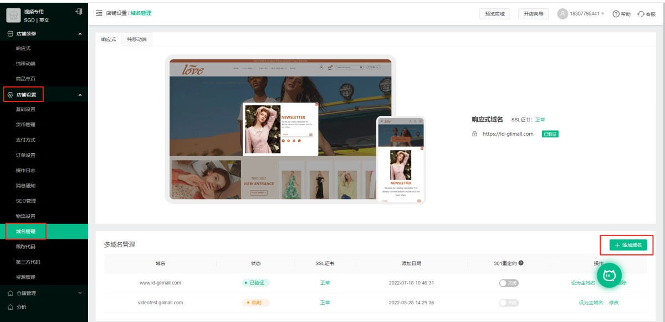Click the padlock icon beside https://id-giiimall.com
The image size is (665, 322).
(x=474, y=134)
